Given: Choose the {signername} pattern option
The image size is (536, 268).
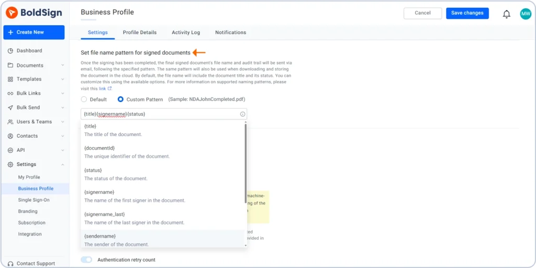Looking at the screenshot, I should 163,196.
